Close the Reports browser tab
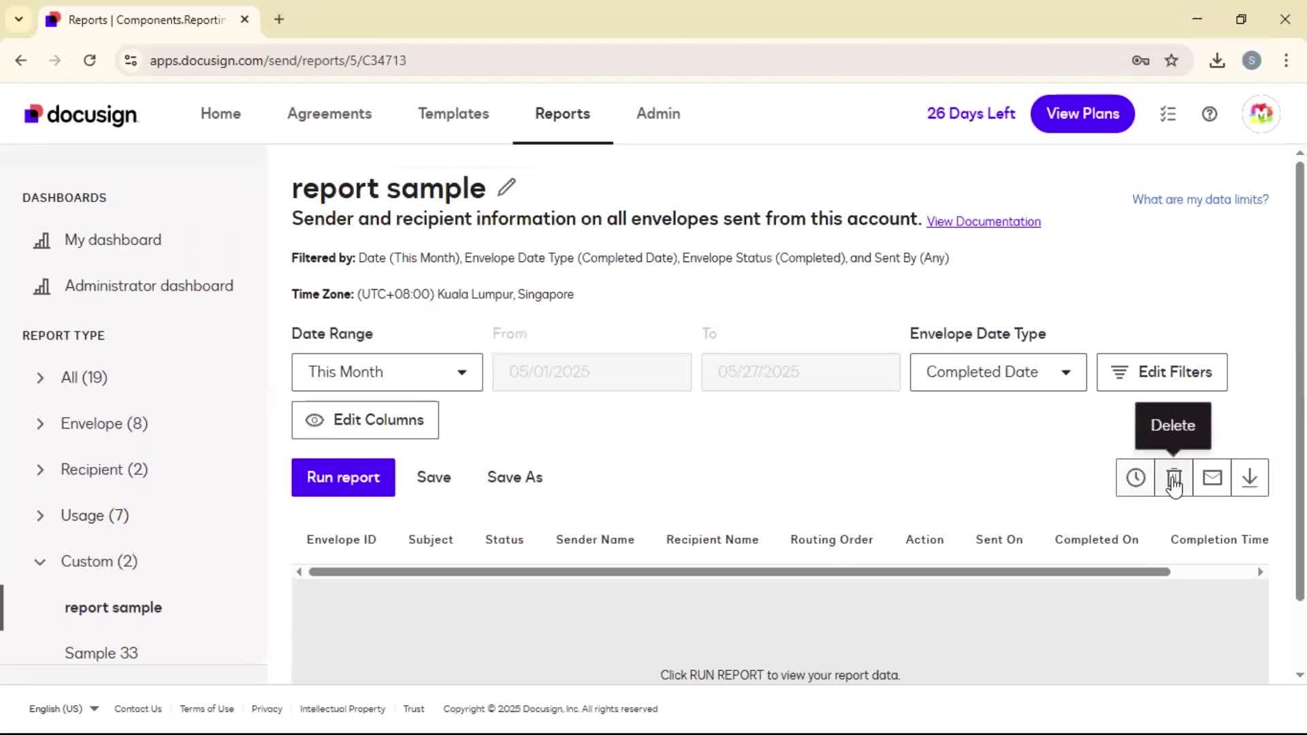 244,19
